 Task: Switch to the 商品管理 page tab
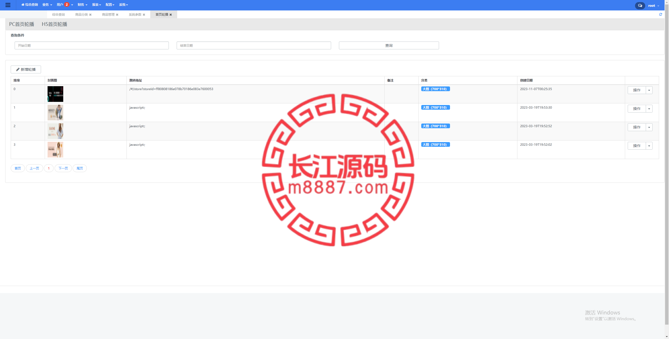108,14
